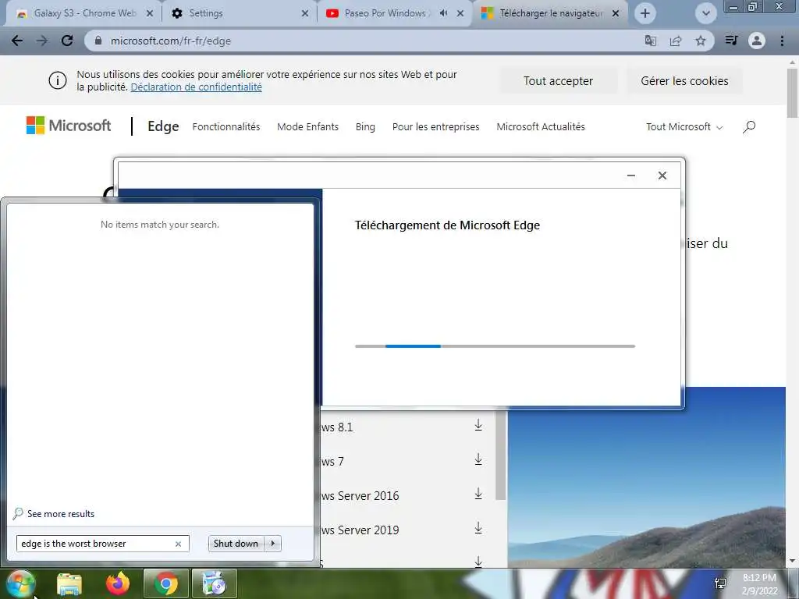Image resolution: width=799 pixels, height=599 pixels.
Task: Open the Fonctionnalités menu item
Action: (x=226, y=127)
